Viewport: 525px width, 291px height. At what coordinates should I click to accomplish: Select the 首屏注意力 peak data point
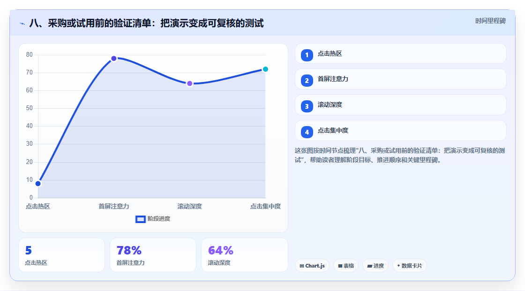[x=114, y=59]
